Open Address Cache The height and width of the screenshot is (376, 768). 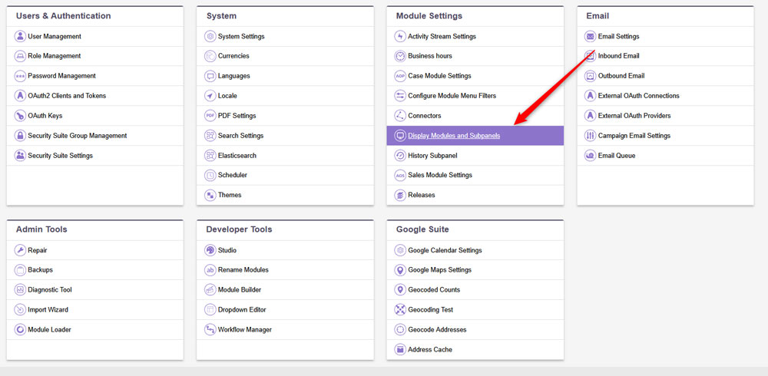pyautogui.click(x=430, y=350)
